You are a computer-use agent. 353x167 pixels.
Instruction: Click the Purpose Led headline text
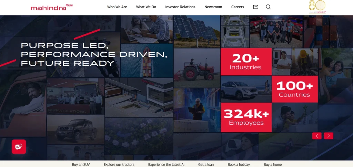pyautogui.click(x=94, y=54)
